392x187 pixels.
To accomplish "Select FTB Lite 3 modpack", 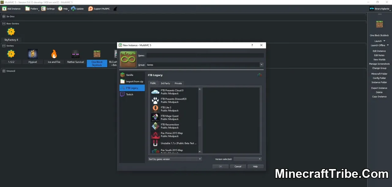I will pos(174,109).
